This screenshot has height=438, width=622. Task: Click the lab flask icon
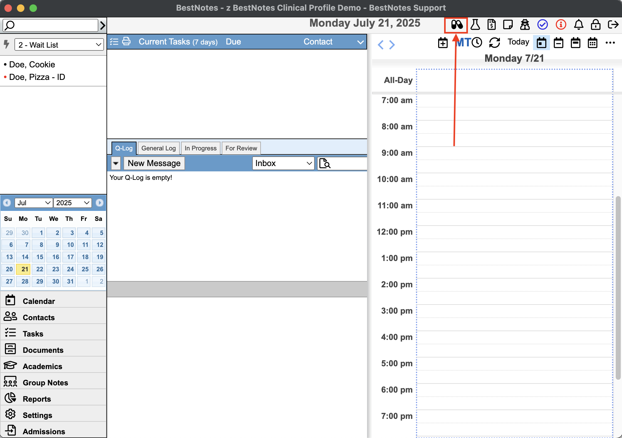pos(475,24)
